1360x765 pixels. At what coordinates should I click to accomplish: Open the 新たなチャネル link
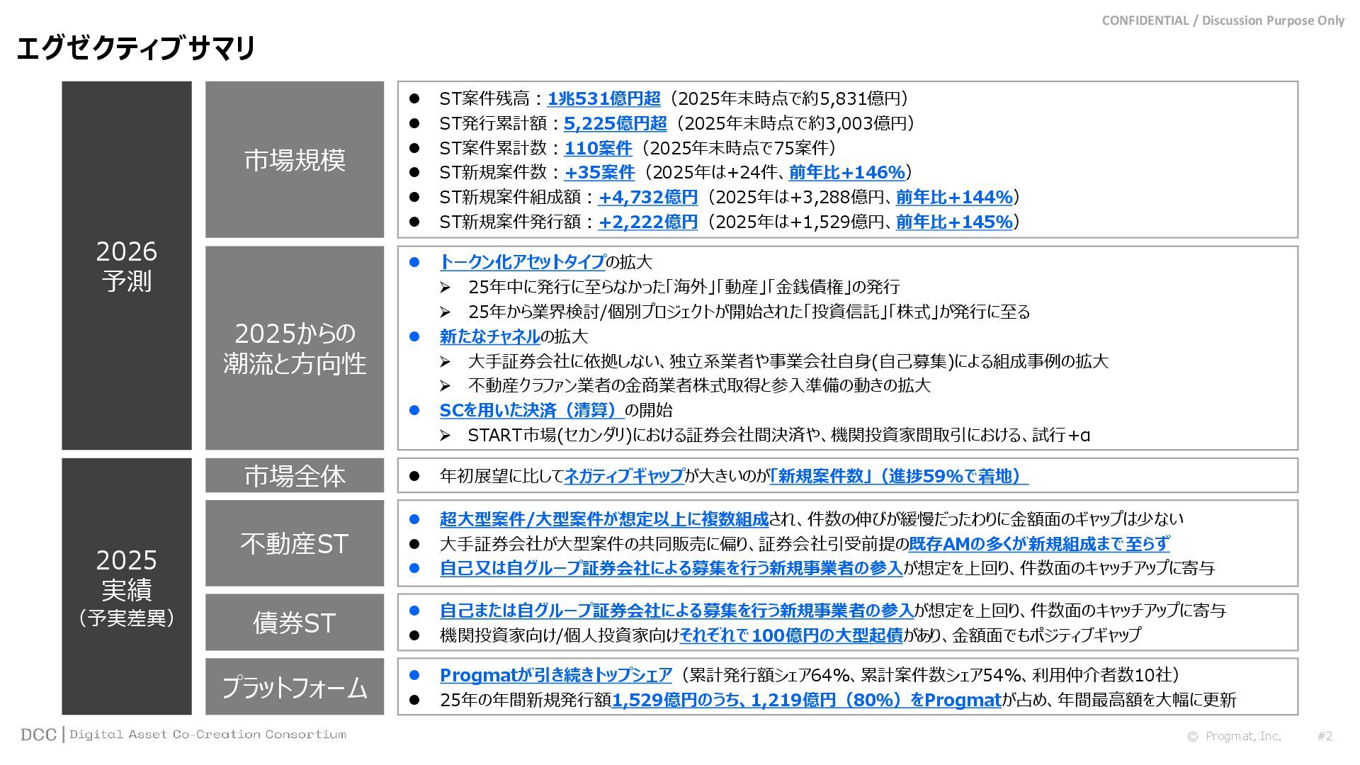click(x=489, y=336)
